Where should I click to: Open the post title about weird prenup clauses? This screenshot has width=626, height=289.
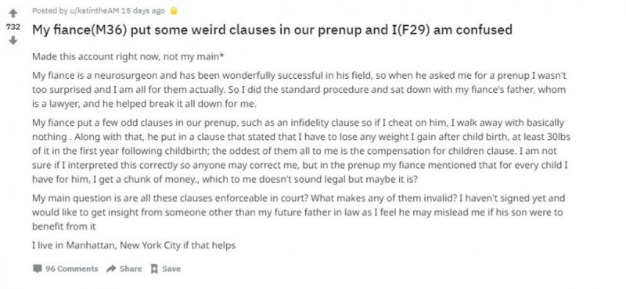(x=272, y=30)
